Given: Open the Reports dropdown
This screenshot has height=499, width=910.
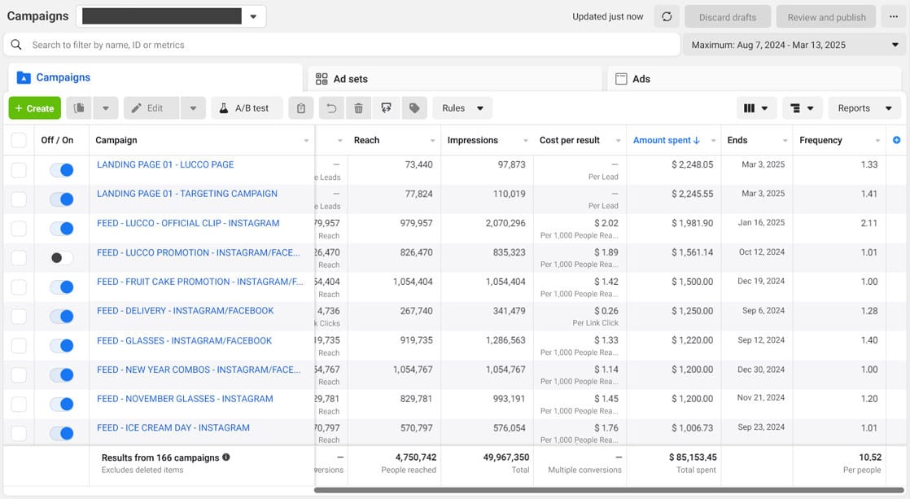Looking at the screenshot, I should pyautogui.click(x=864, y=108).
